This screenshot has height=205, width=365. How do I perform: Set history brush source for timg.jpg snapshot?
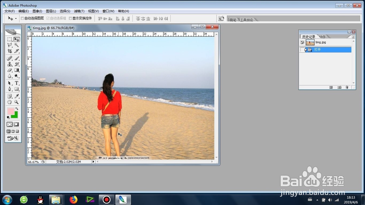[x=302, y=42]
